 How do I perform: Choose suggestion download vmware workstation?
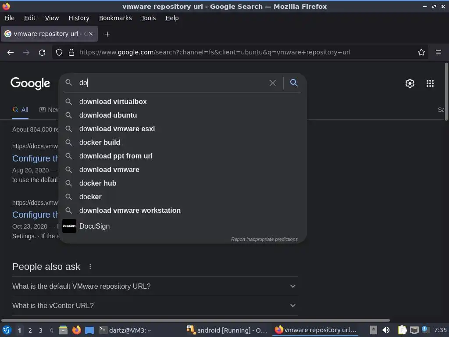click(x=182, y=211)
